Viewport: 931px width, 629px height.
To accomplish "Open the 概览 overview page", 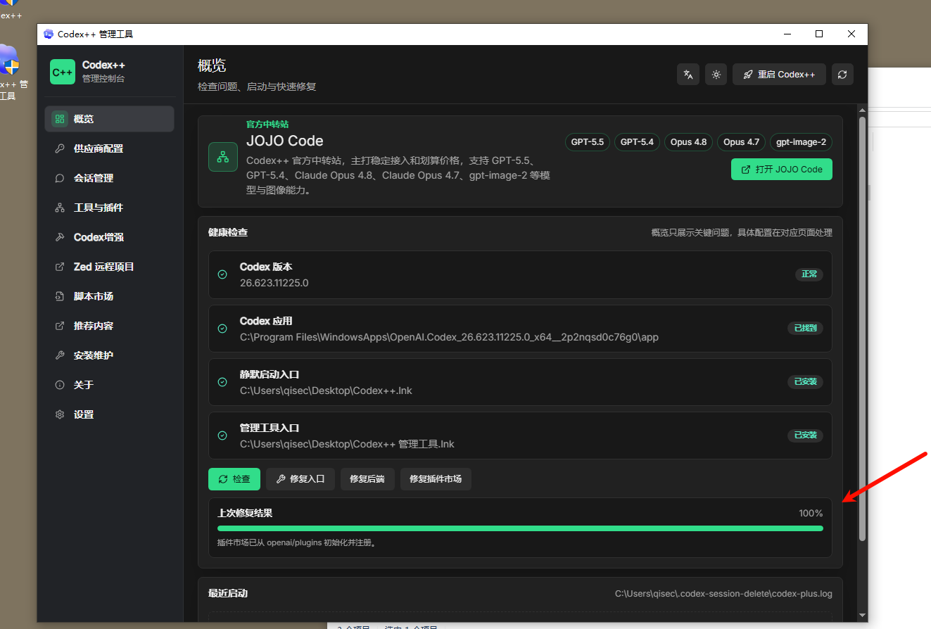I will tap(109, 119).
